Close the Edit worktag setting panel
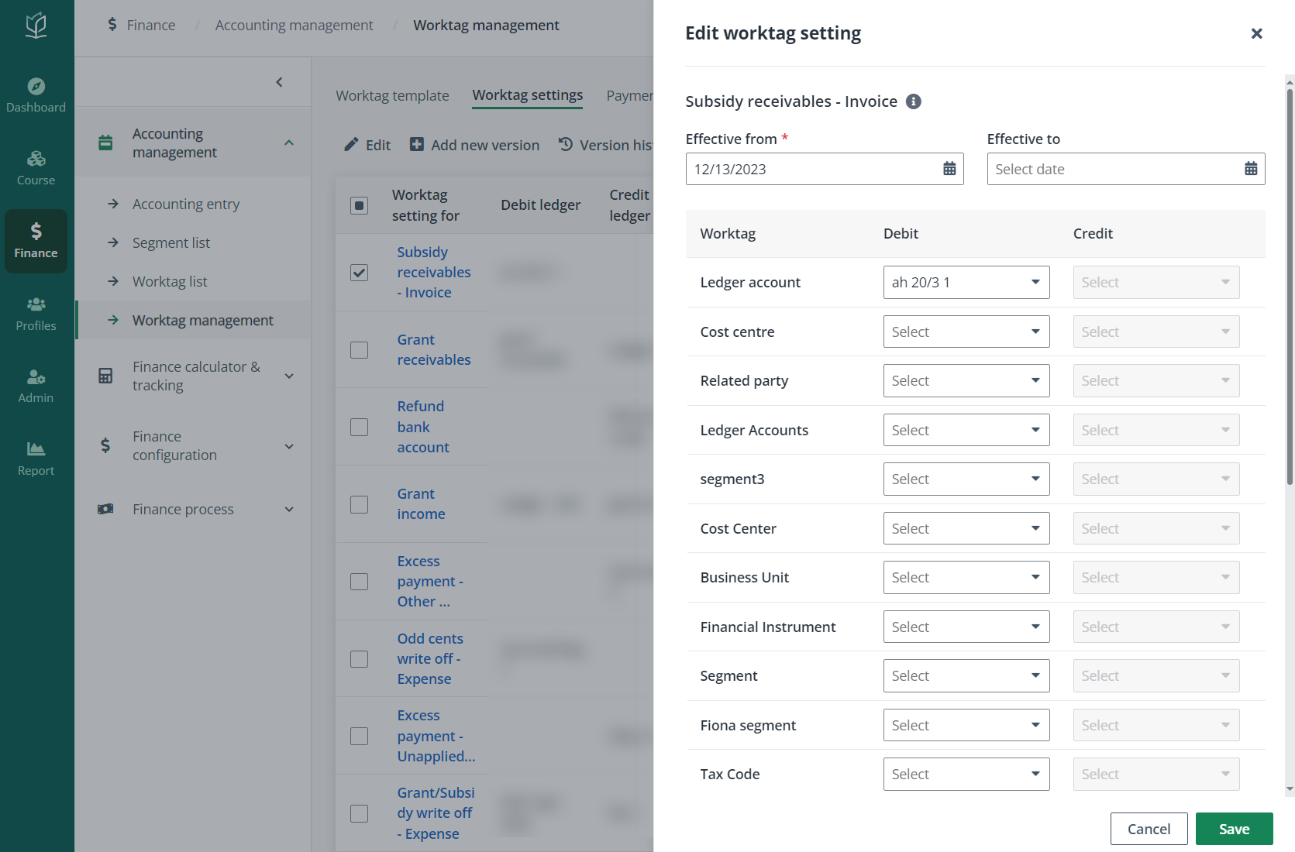Screen dimensions: 1295x852 coord(1257,33)
